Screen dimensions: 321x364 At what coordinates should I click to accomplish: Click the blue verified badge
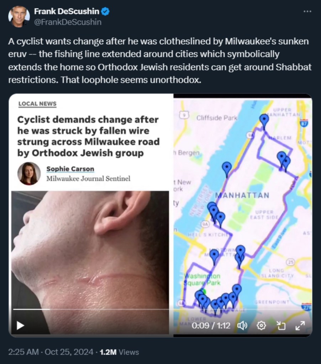tap(106, 11)
